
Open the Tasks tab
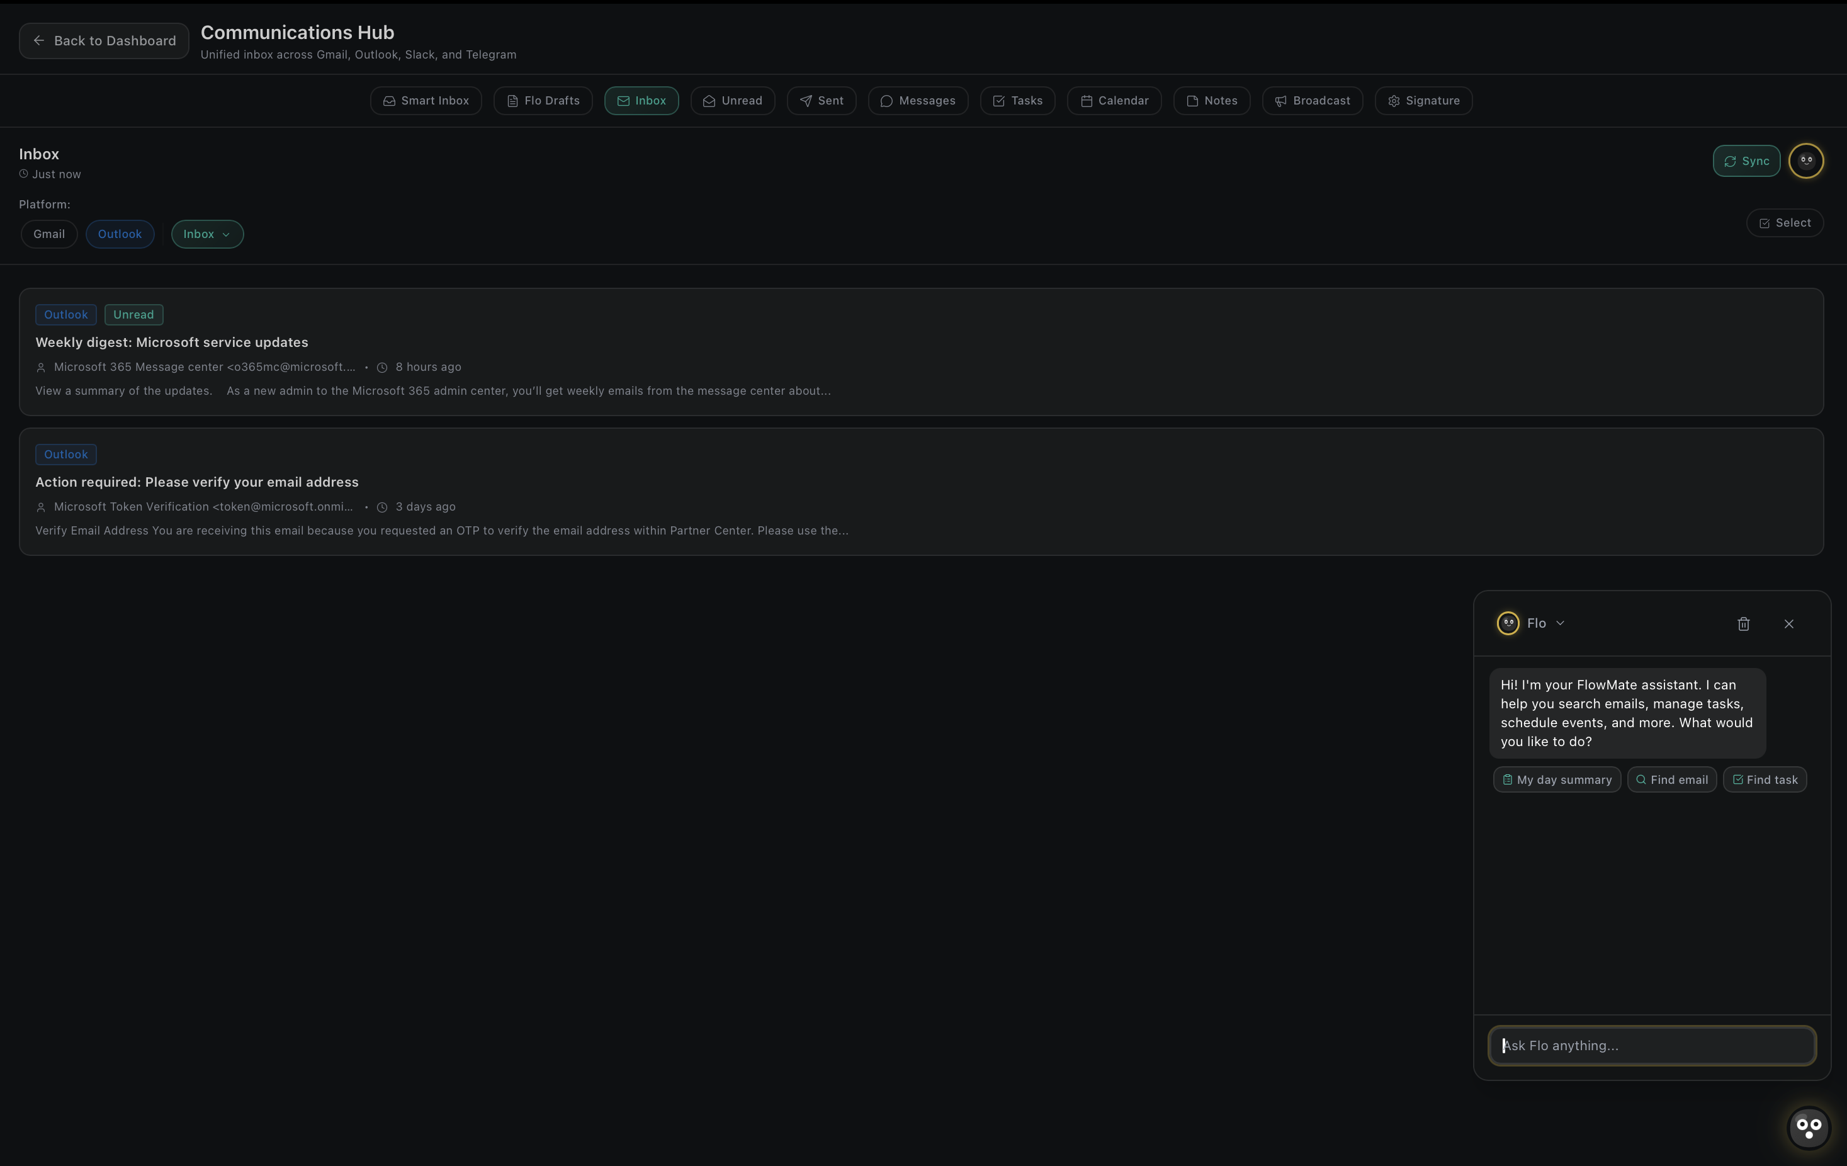[x=1017, y=101]
